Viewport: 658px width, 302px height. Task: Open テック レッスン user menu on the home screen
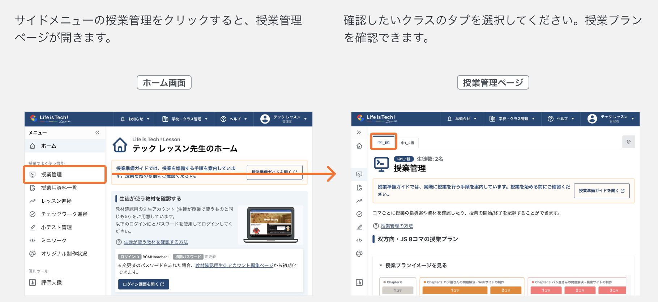(x=283, y=119)
